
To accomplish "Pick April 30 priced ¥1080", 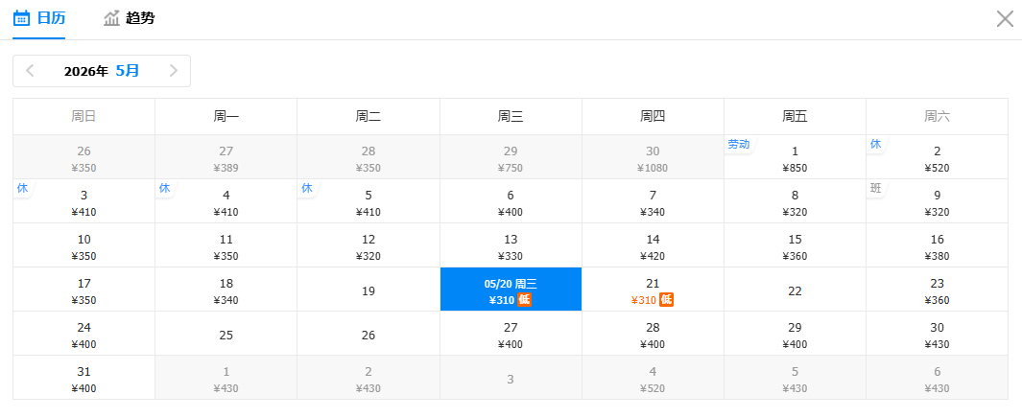I will (x=653, y=157).
